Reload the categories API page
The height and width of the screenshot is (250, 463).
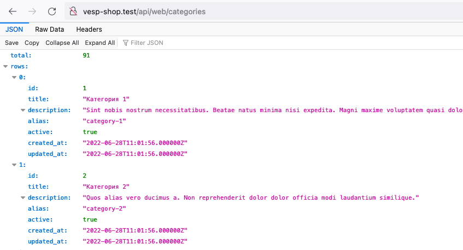tap(52, 11)
